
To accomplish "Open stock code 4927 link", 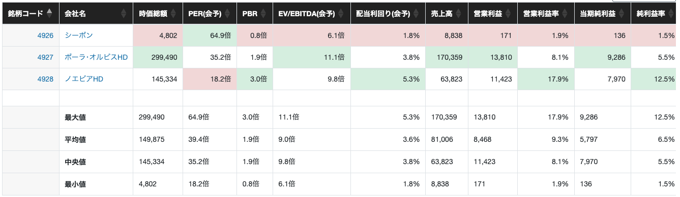I will click(x=45, y=58).
